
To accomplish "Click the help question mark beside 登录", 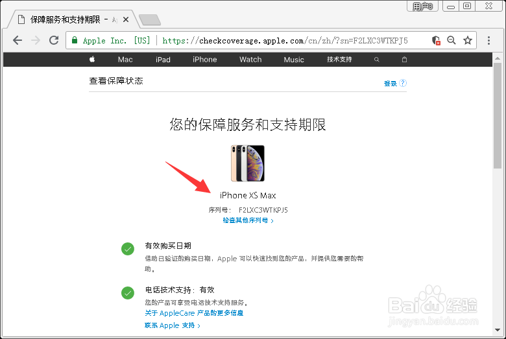I will coord(403,83).
